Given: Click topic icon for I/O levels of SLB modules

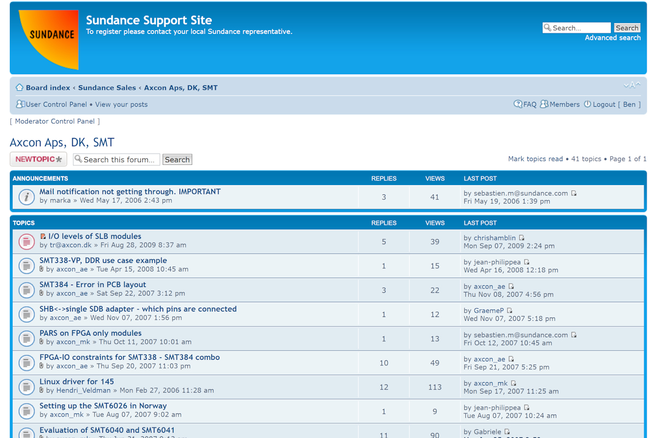Looking at the screenshot, I should pos(26,241).
